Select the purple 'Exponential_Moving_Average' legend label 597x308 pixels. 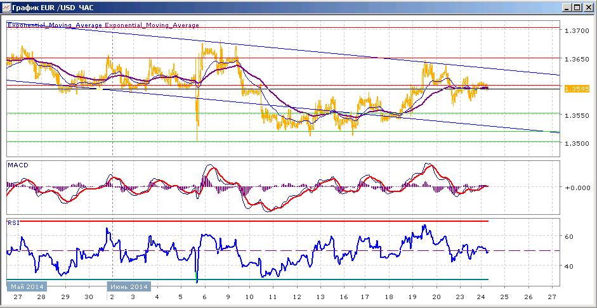point(152,25)
